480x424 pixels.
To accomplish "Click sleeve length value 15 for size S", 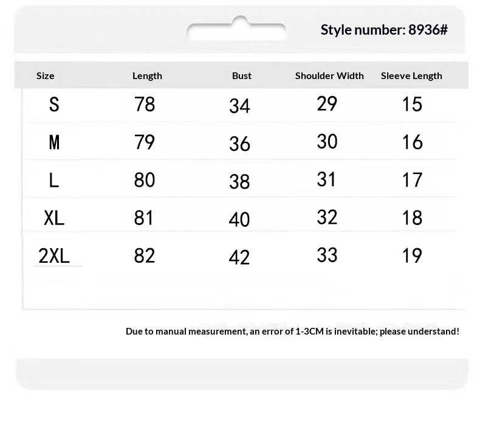I will point(412,105).
